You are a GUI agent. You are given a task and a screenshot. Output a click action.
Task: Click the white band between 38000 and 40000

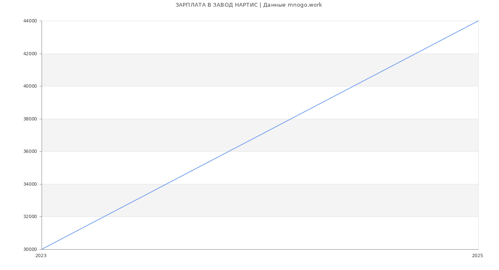[166, 103]
